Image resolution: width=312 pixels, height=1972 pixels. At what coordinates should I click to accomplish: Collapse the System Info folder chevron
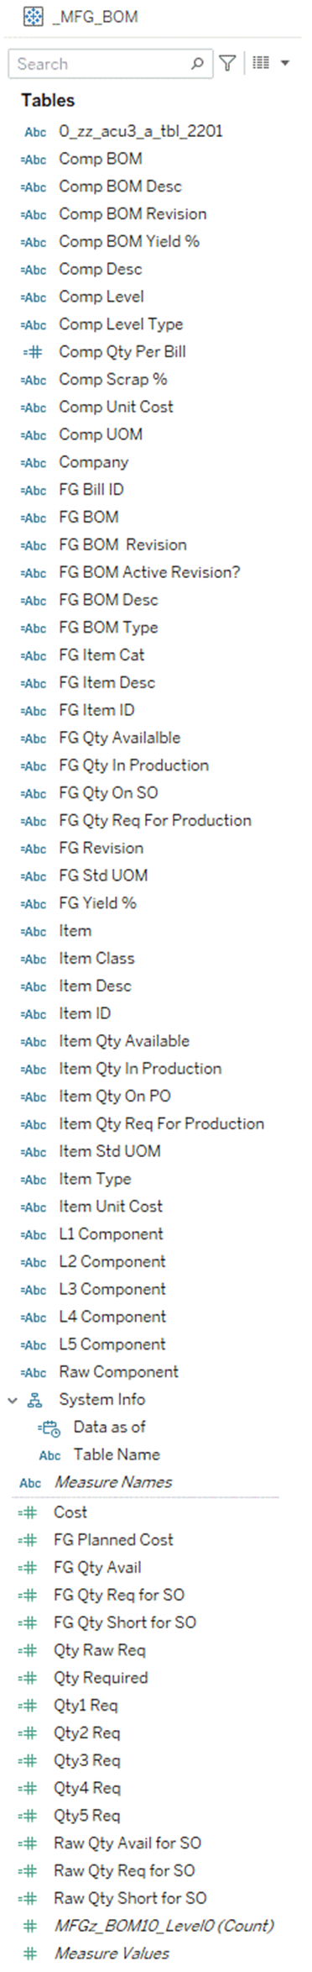click(x=12, y=1400)
